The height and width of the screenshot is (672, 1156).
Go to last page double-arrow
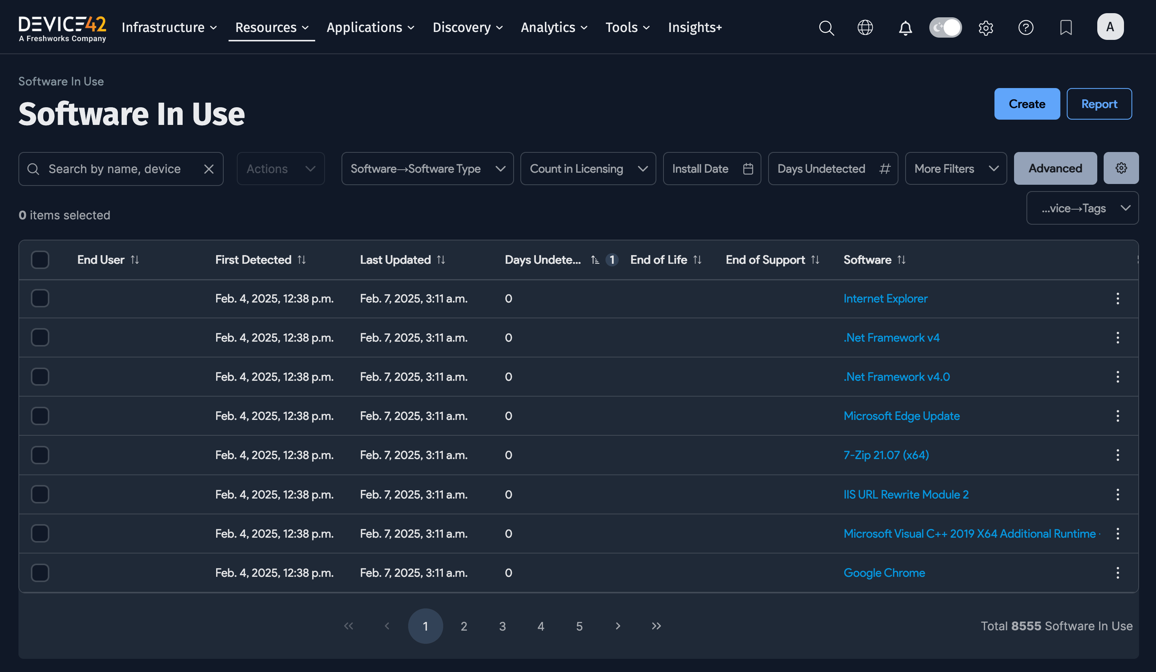[656, 626]
